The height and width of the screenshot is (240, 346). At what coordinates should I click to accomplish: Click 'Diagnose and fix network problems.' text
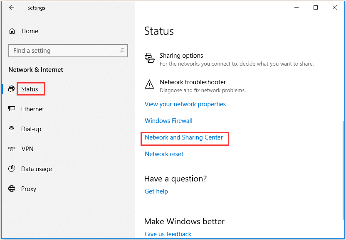203,91
